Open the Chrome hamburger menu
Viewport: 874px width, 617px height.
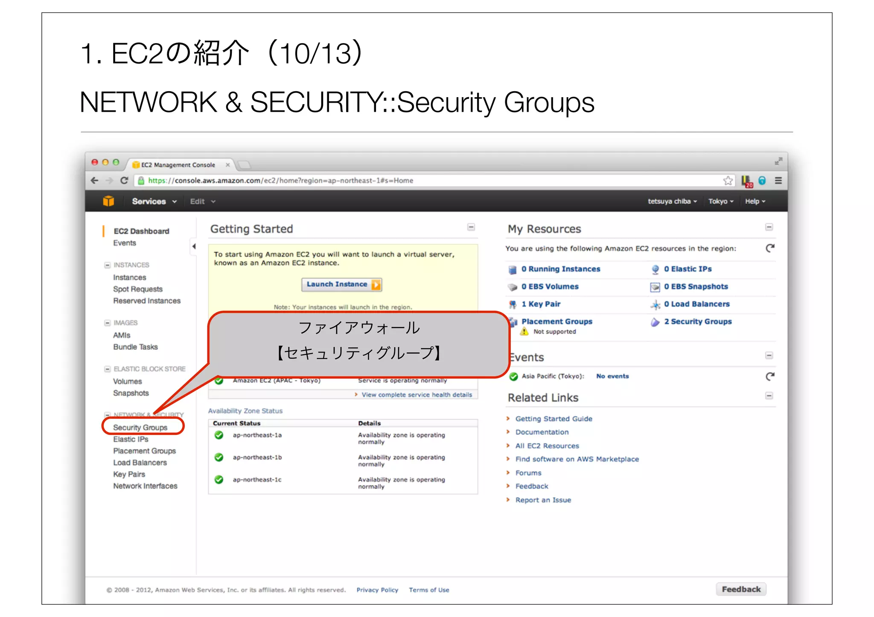[x=778, y=180]
